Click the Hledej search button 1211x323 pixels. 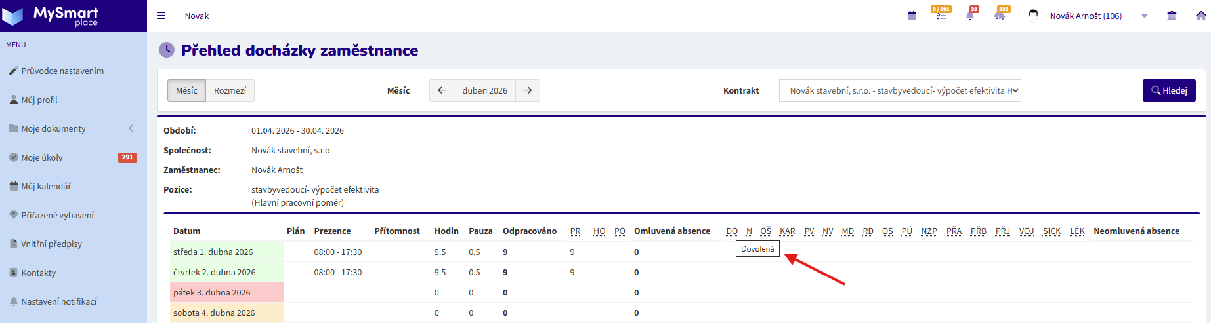[1169, 90]
